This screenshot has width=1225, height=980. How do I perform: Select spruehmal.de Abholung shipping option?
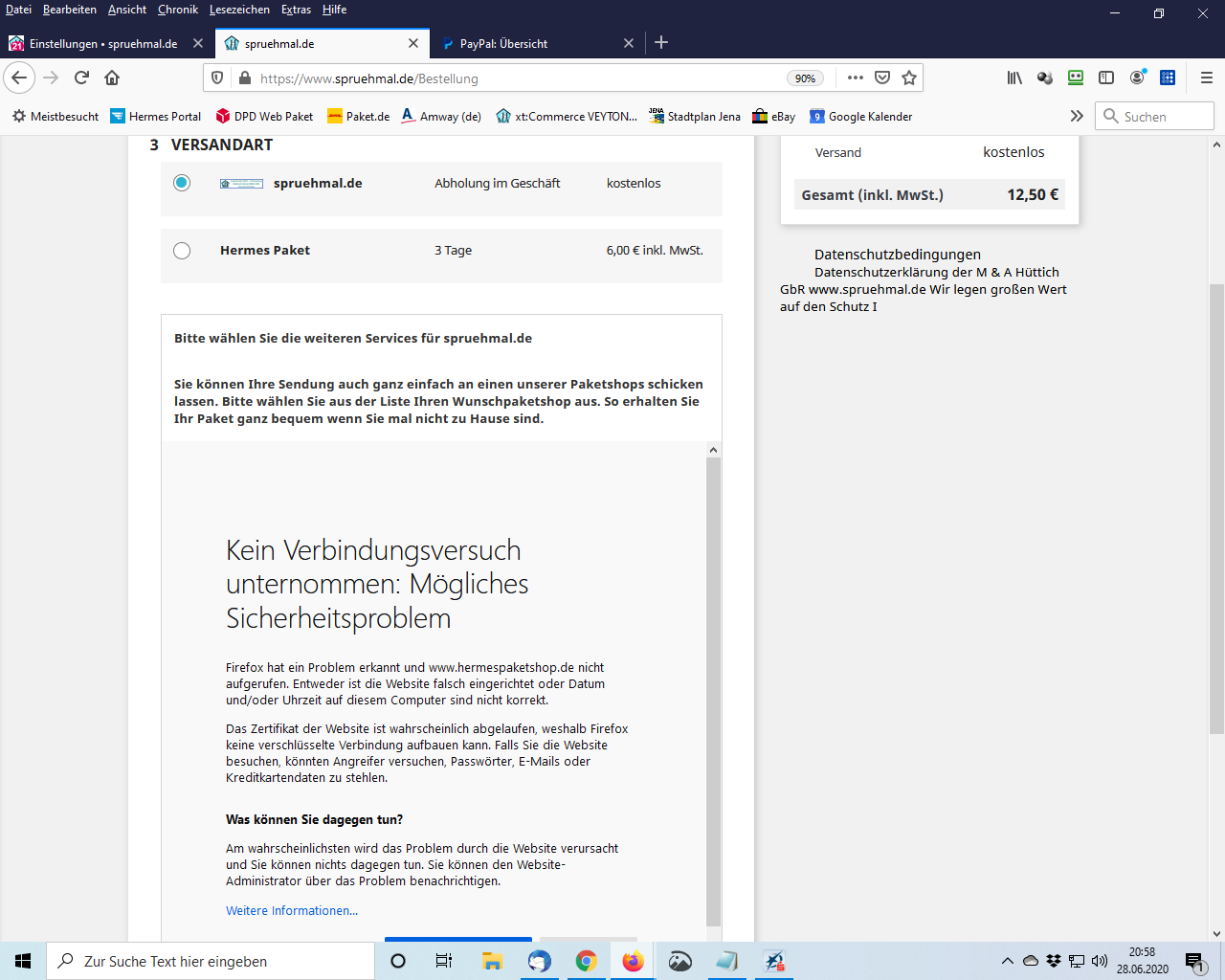tap(182, 183)
